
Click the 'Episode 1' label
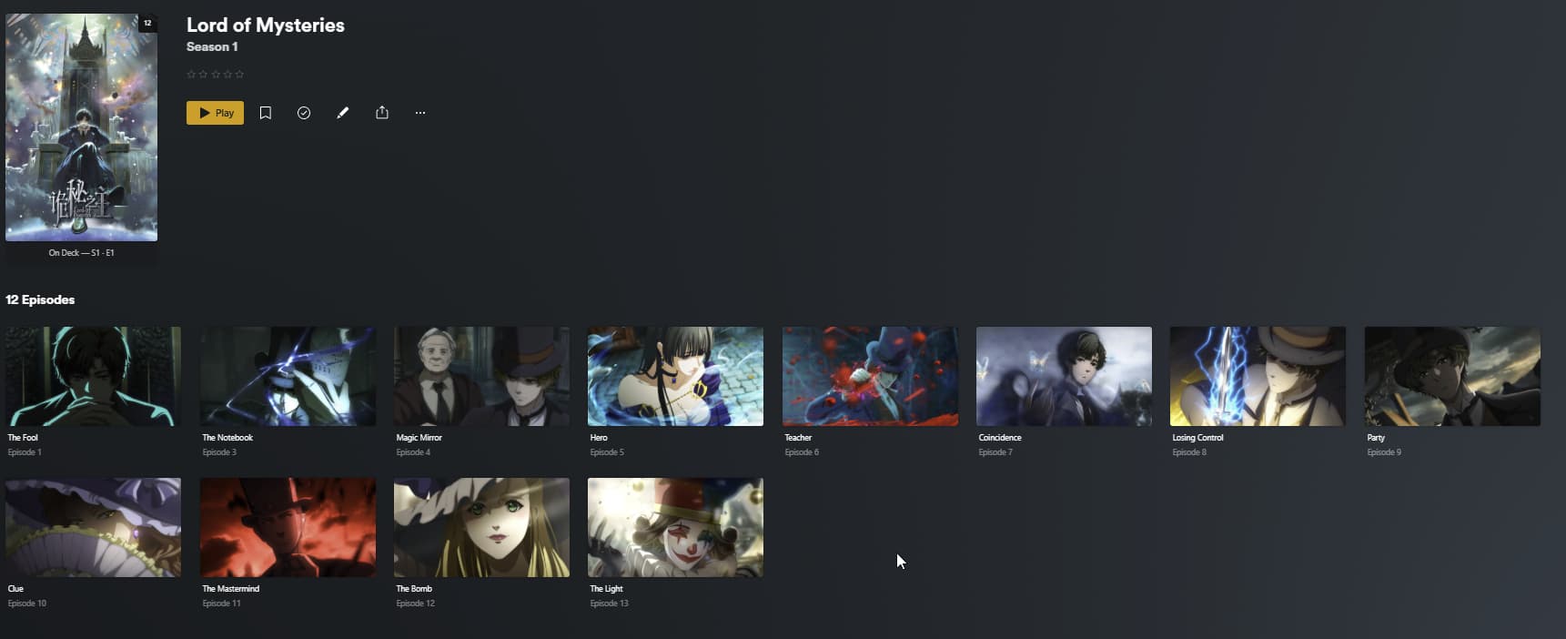pos(25,452)
